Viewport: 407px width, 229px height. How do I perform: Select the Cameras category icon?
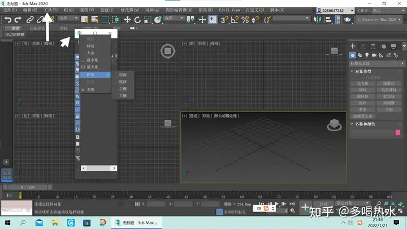[x=374, y=55]
